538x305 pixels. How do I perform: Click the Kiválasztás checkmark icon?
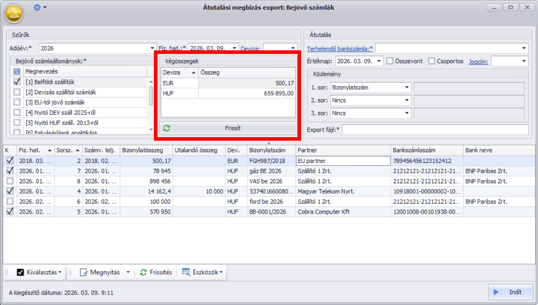point(20,272)
